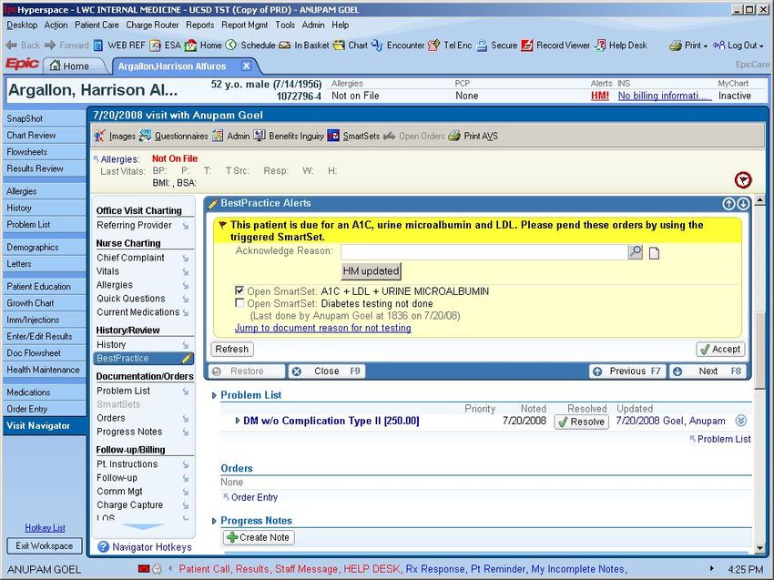
Task: Click the Close F9 button
Action: click(327, 371)
